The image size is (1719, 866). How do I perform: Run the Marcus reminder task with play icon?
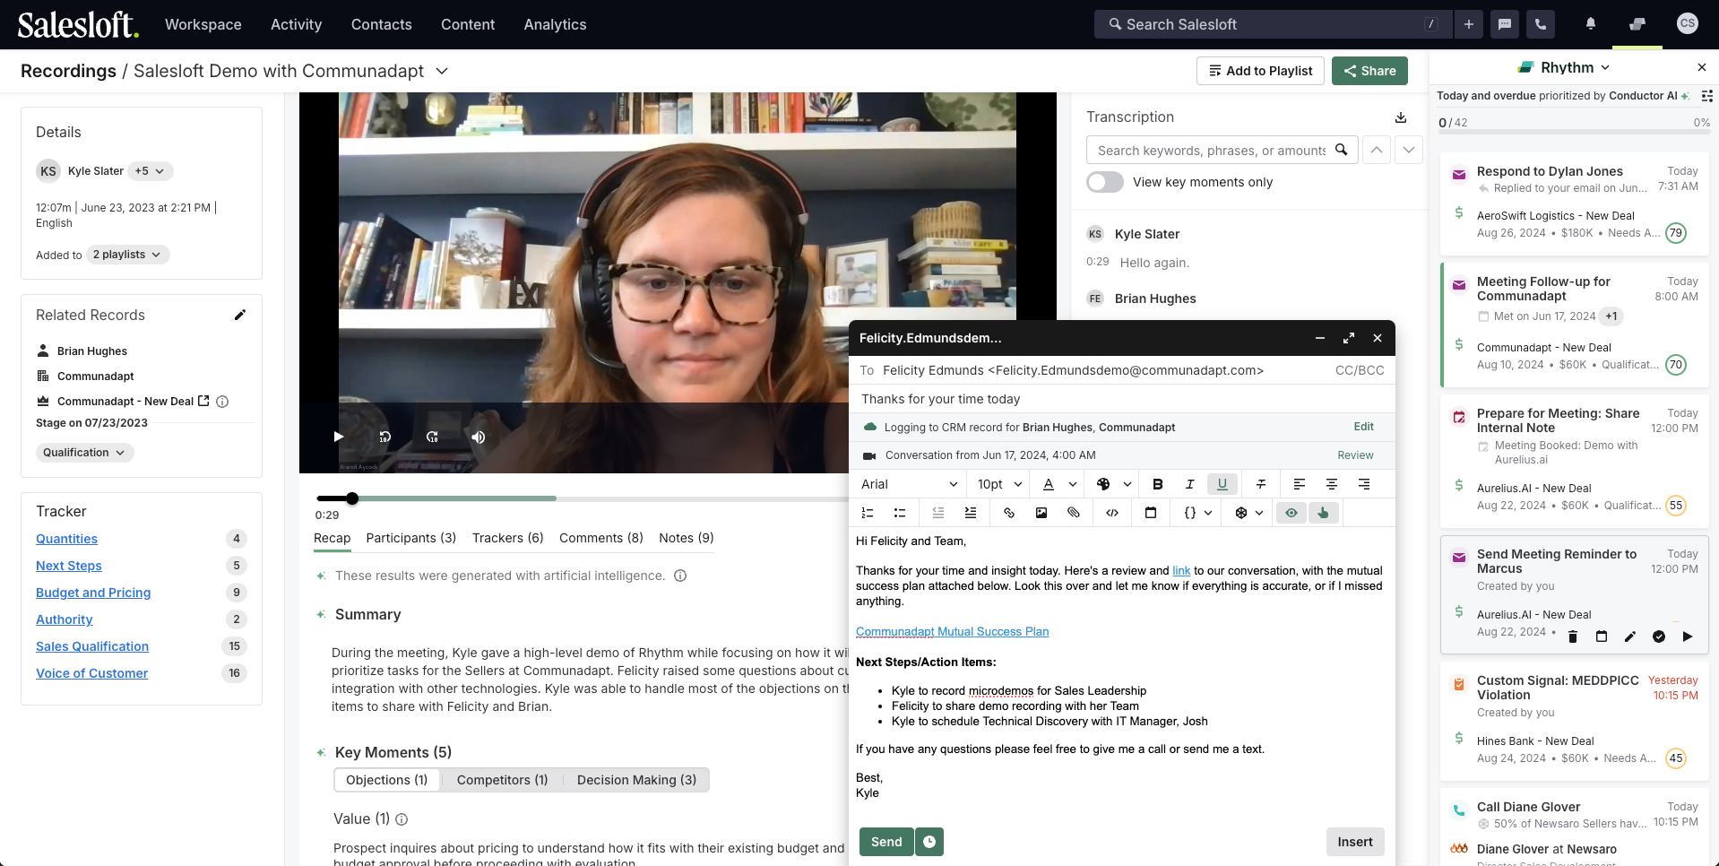point(1687,637)
